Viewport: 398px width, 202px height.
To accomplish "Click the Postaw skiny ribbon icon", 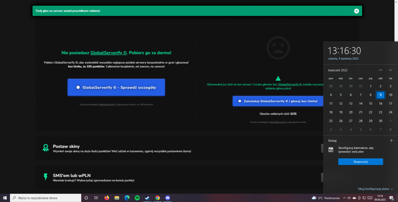I will point(46,148).
